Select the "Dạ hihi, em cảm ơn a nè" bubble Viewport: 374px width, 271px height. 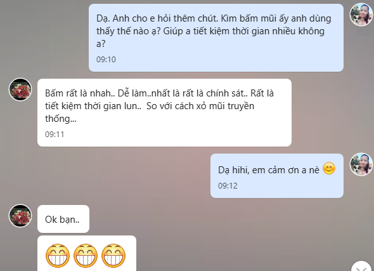tap(277, 176)
